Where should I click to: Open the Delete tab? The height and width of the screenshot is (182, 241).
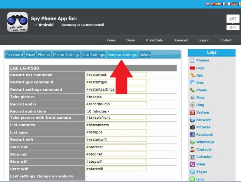pyautogui.click(x=145, y=55)
